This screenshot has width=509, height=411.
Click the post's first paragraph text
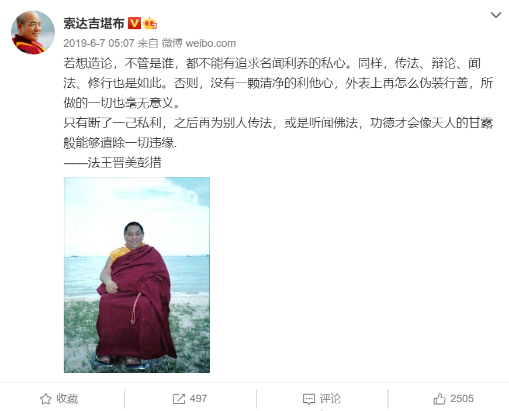point(278,83)
